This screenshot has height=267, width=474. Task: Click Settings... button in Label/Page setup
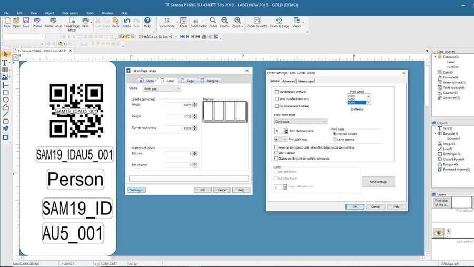[x=136, y=190]
